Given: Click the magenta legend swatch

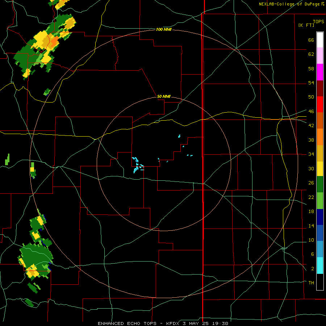Looking at the screenshot, I should click(x=320, y=72).
